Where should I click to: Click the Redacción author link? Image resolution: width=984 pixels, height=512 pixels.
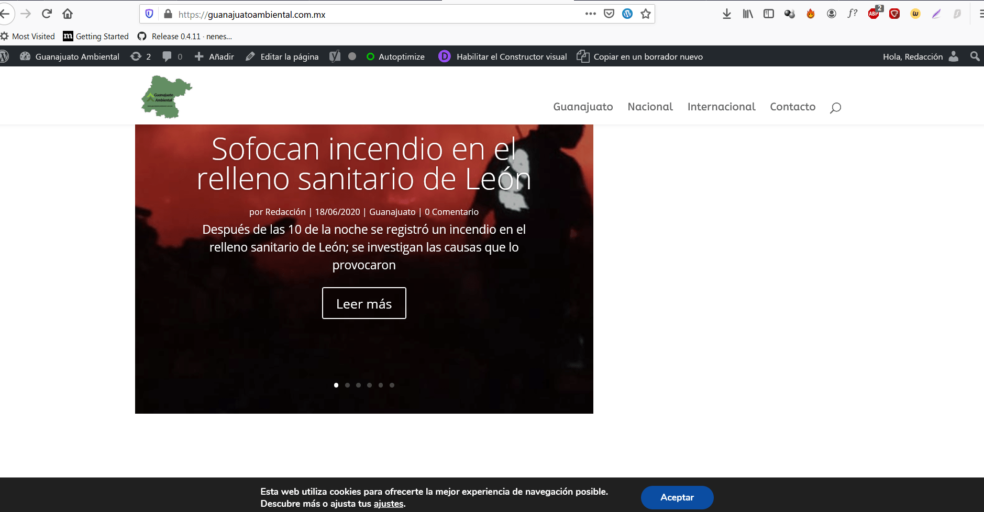pos(285,212)
